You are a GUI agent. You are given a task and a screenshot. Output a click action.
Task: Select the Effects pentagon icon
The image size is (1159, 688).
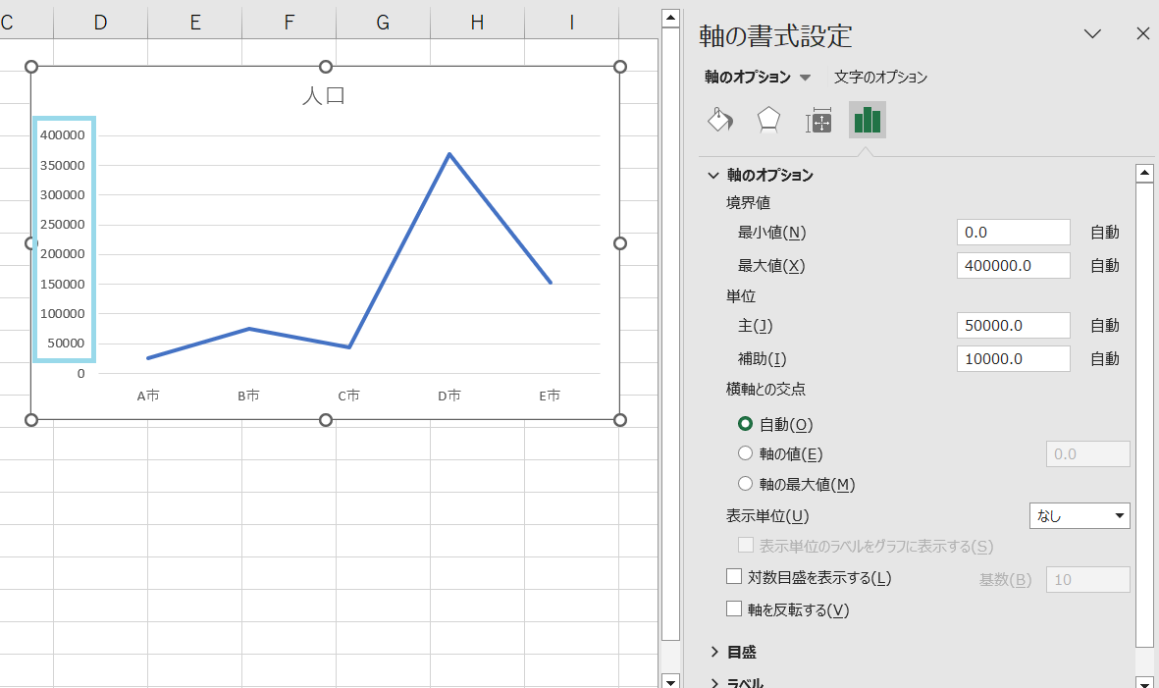tap(768, 120)
